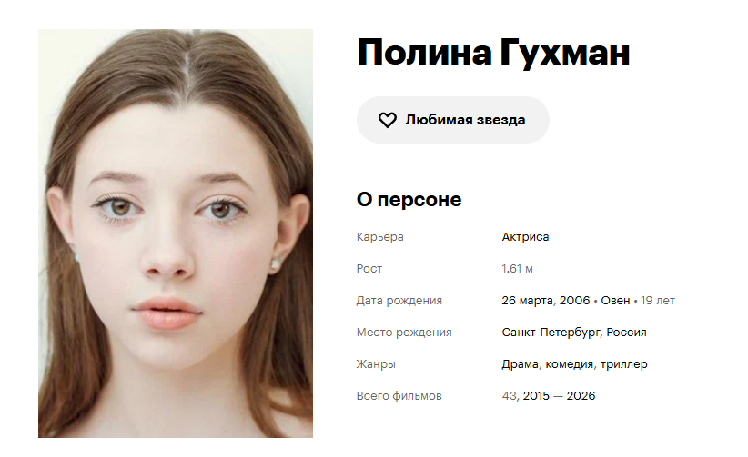
Task: Click the О персоне section heading
Action: (x=409, y=200)
